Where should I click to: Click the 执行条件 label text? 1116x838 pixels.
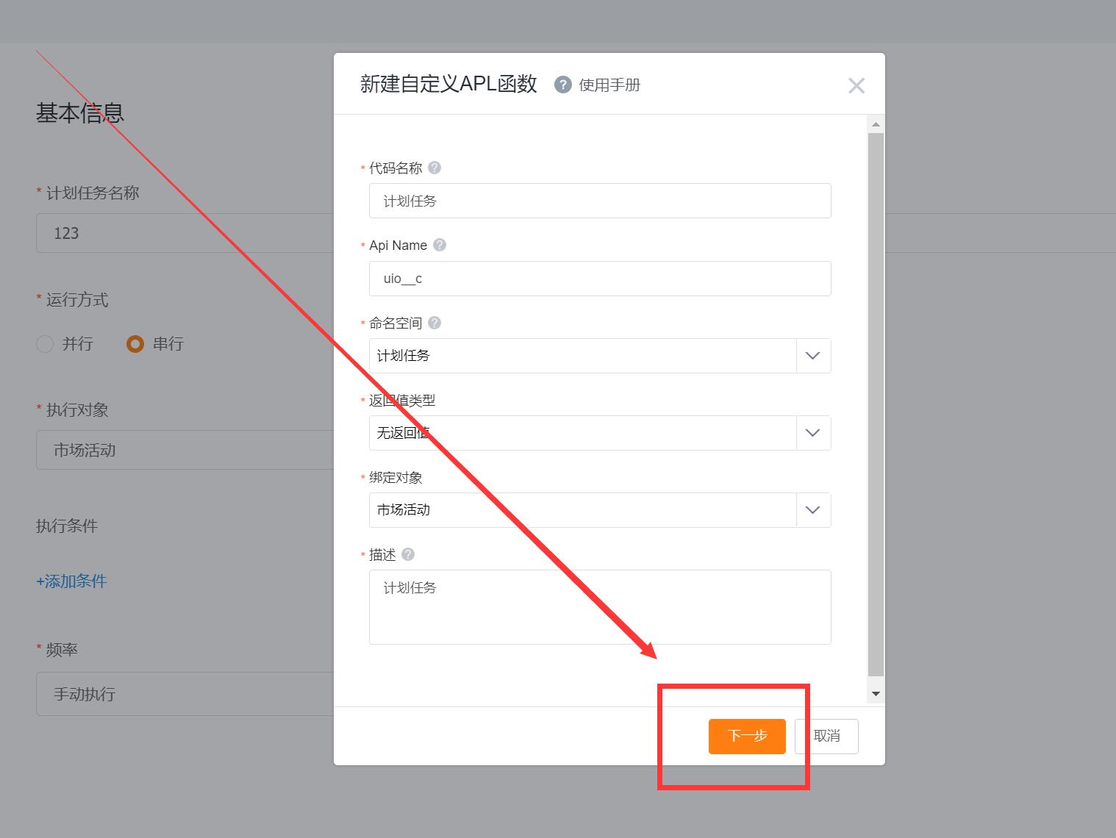67,526
